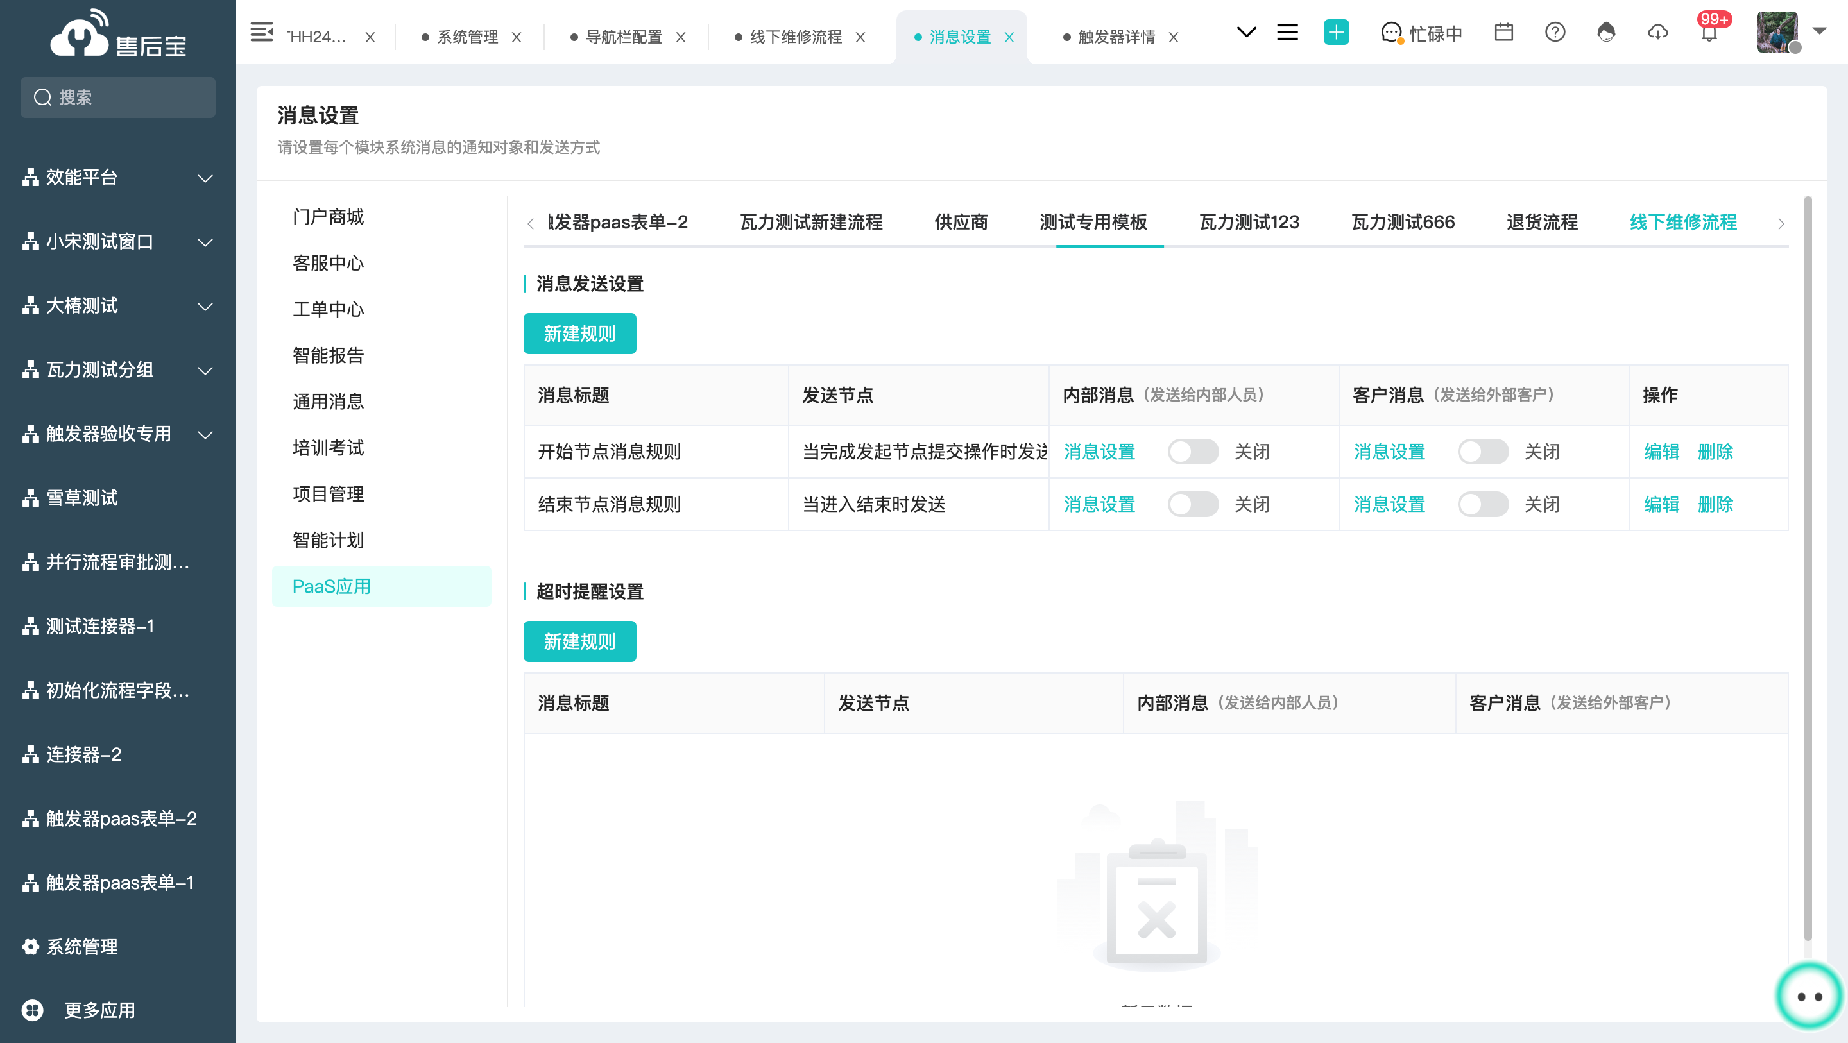The image size is (1848, 1043).
Task: Open the list view icon in top bar
Action: click(1287, 32)
